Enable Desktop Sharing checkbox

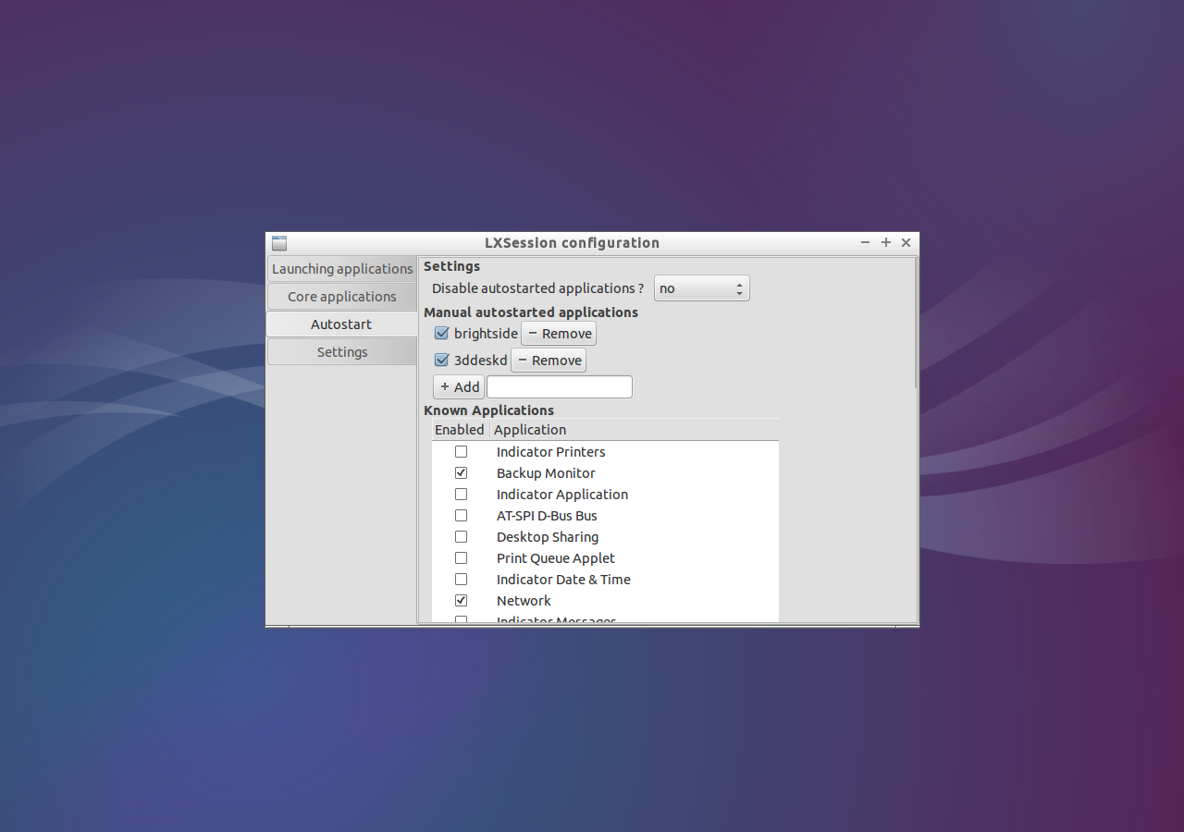(x=461, y=537)
